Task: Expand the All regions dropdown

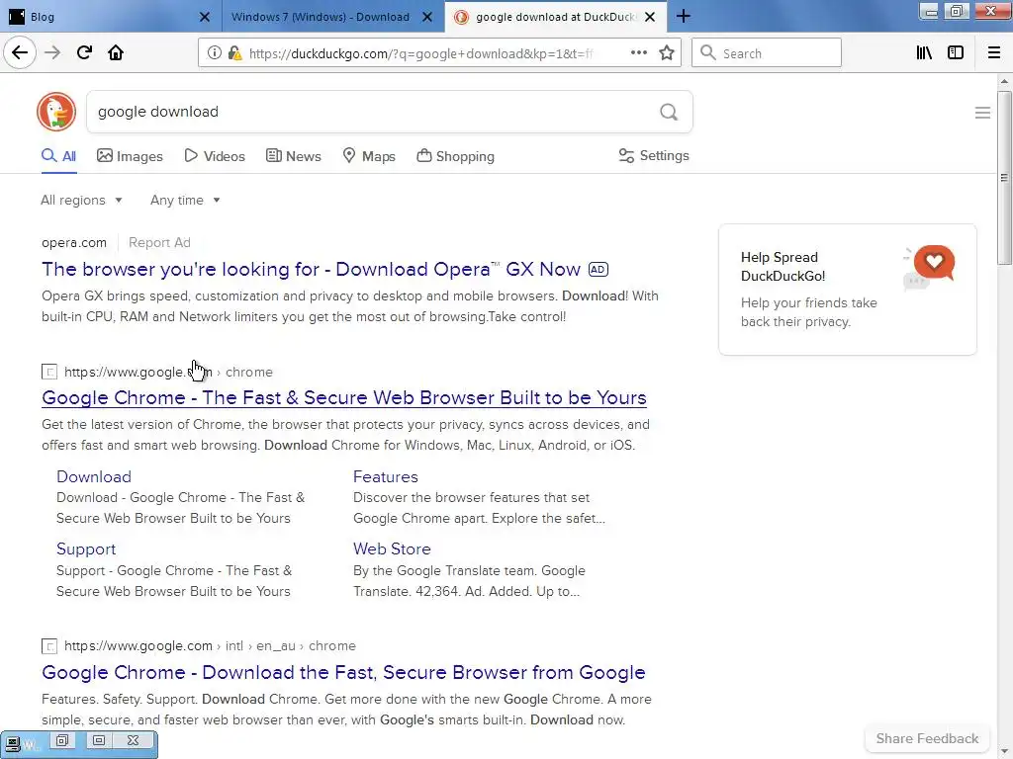Action: (x=81, y=200)
